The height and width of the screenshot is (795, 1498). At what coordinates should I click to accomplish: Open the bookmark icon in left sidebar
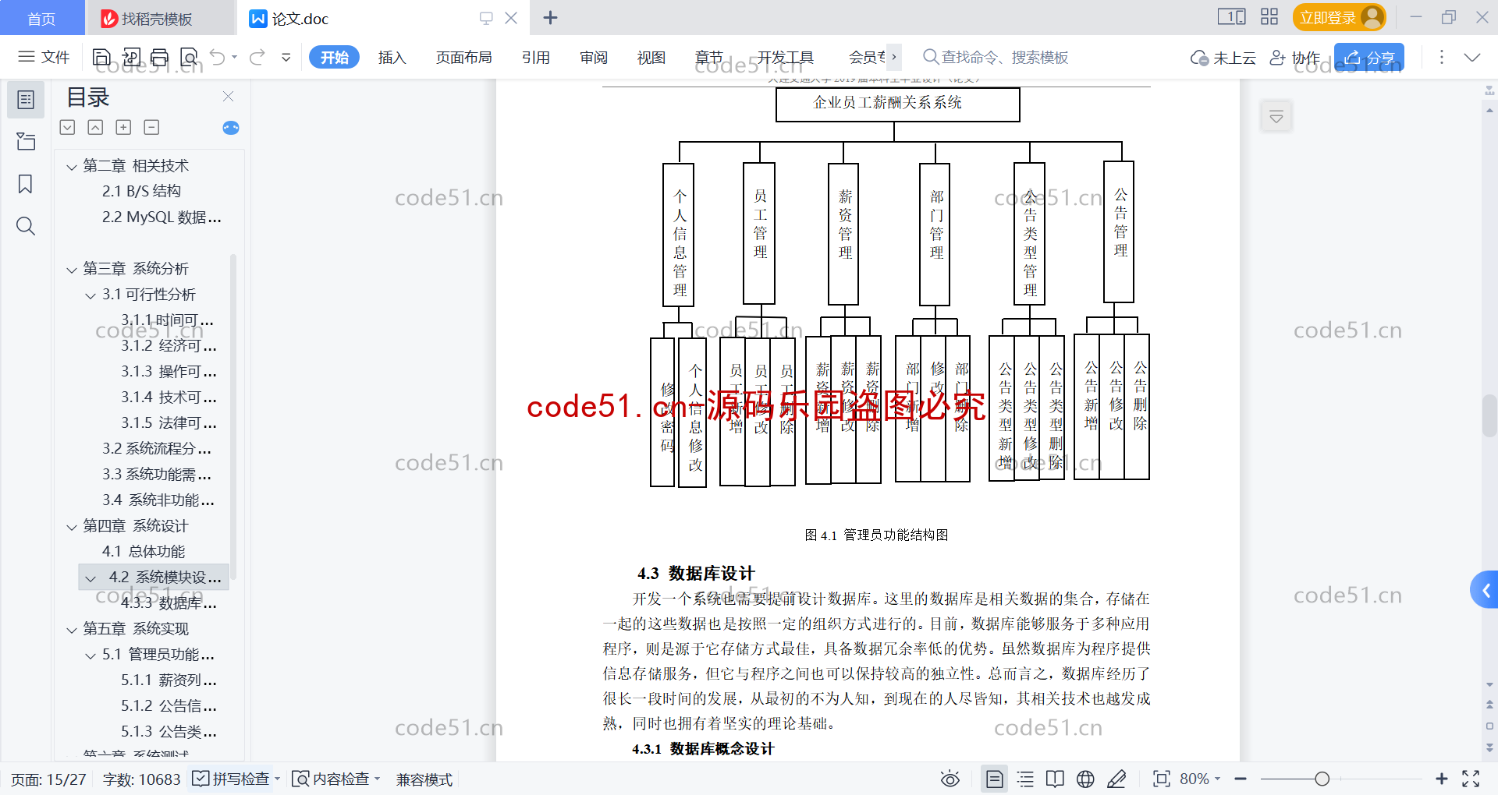coord(26,184)
